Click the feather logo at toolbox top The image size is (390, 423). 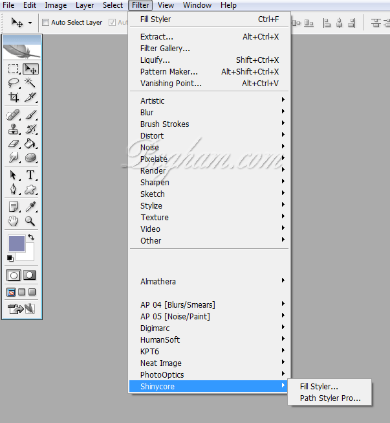22,52
